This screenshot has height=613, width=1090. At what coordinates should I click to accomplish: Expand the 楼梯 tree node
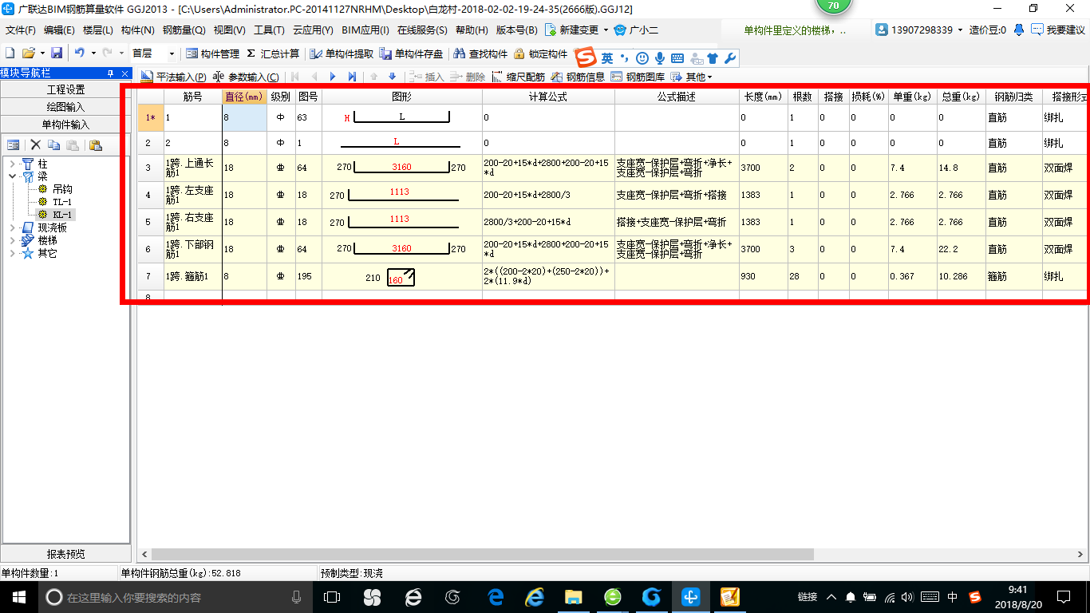pos(13,240)
